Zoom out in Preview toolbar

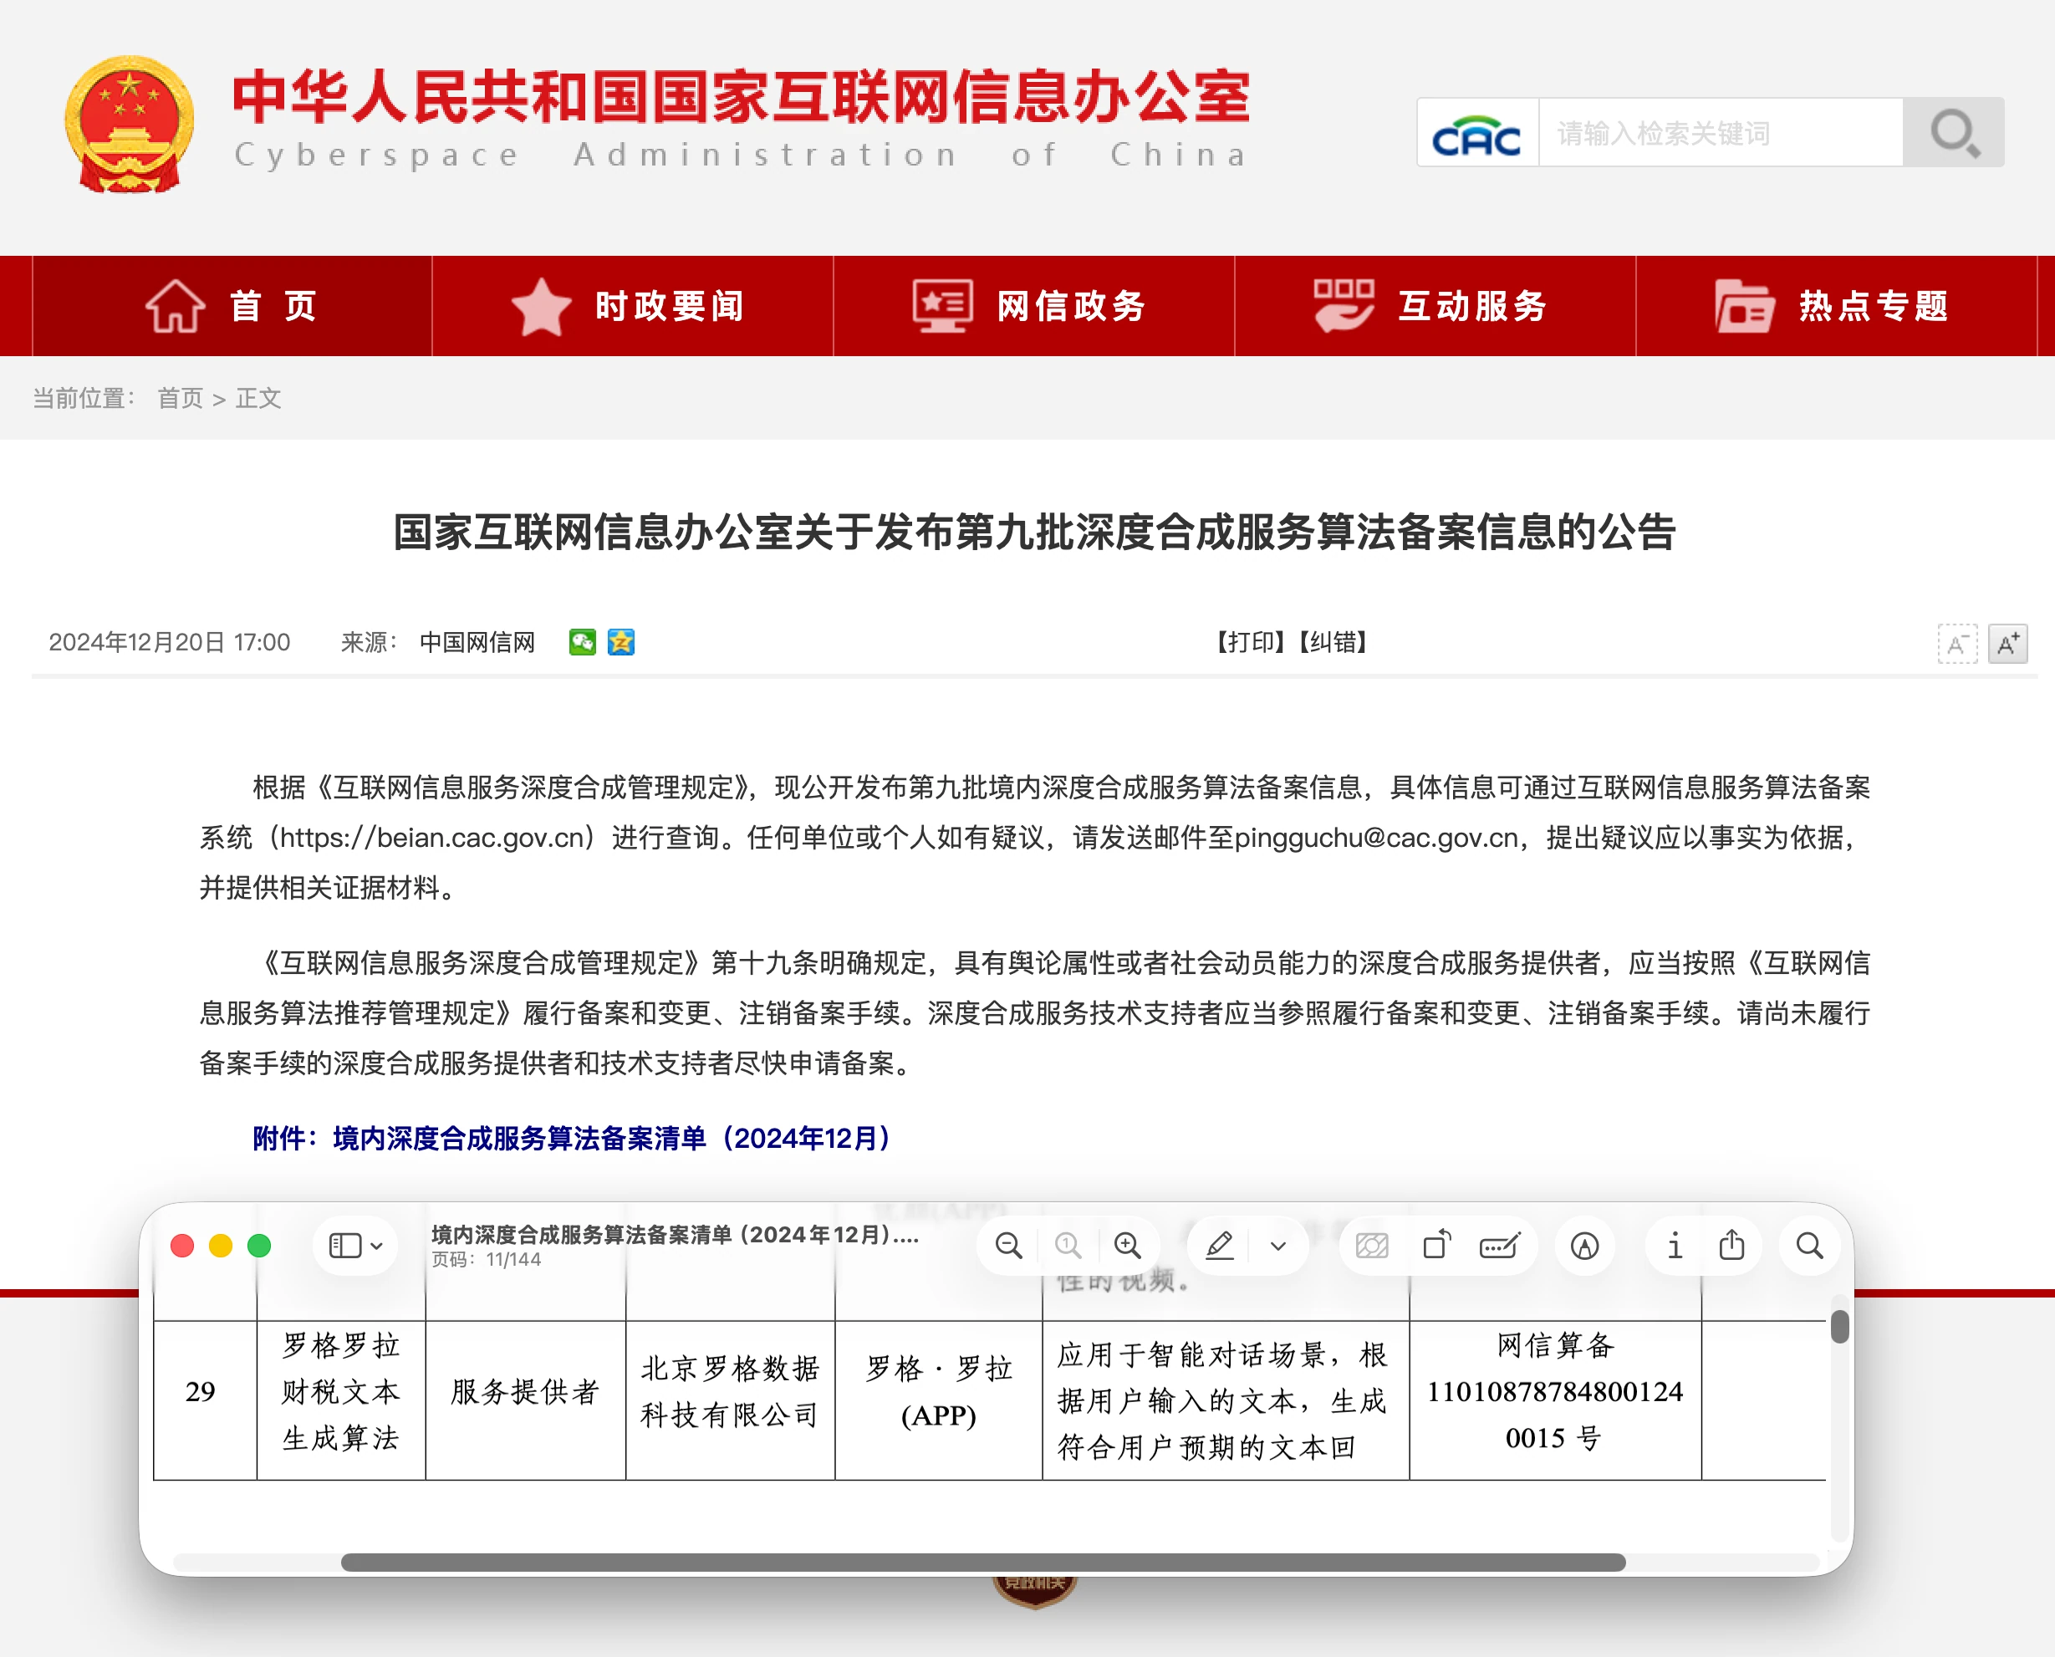1008,1246
